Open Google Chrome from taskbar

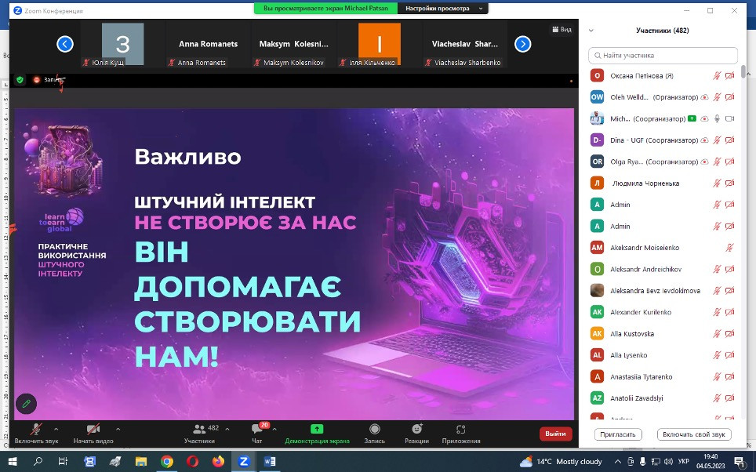point(167,461)
